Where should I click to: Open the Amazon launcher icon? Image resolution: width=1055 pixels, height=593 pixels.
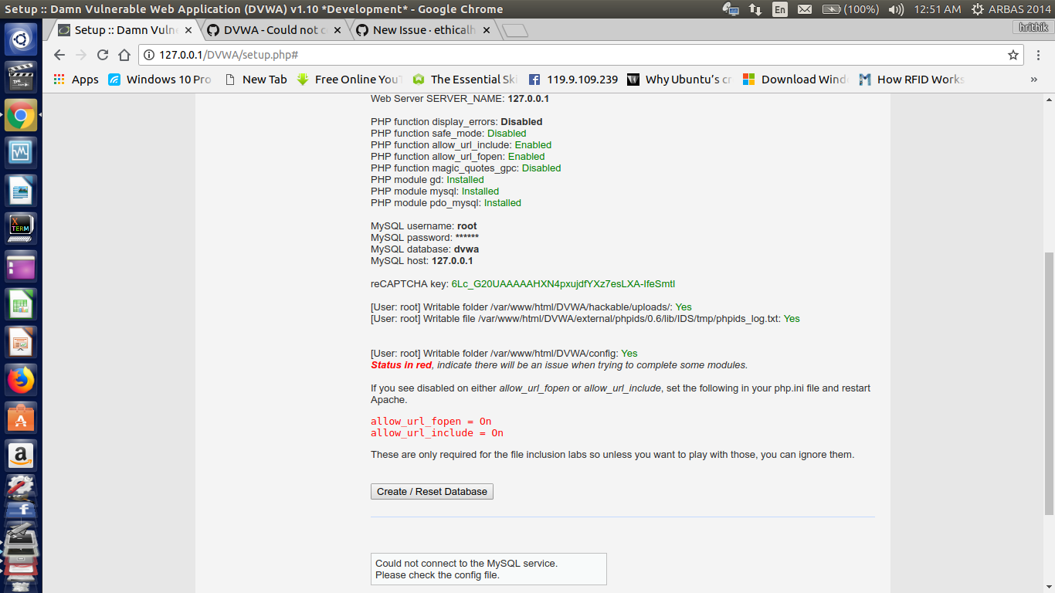coord(21,456)
